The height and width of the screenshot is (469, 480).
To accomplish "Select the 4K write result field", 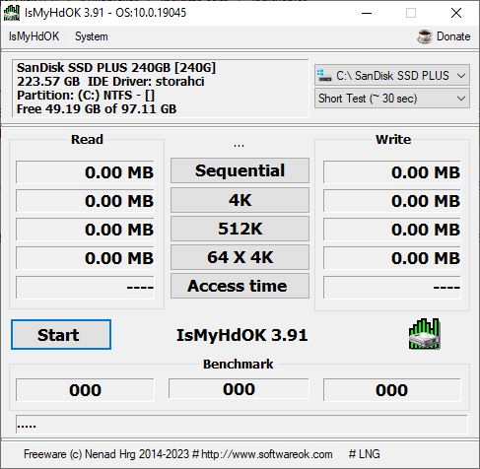I will (x=392, y=201).
